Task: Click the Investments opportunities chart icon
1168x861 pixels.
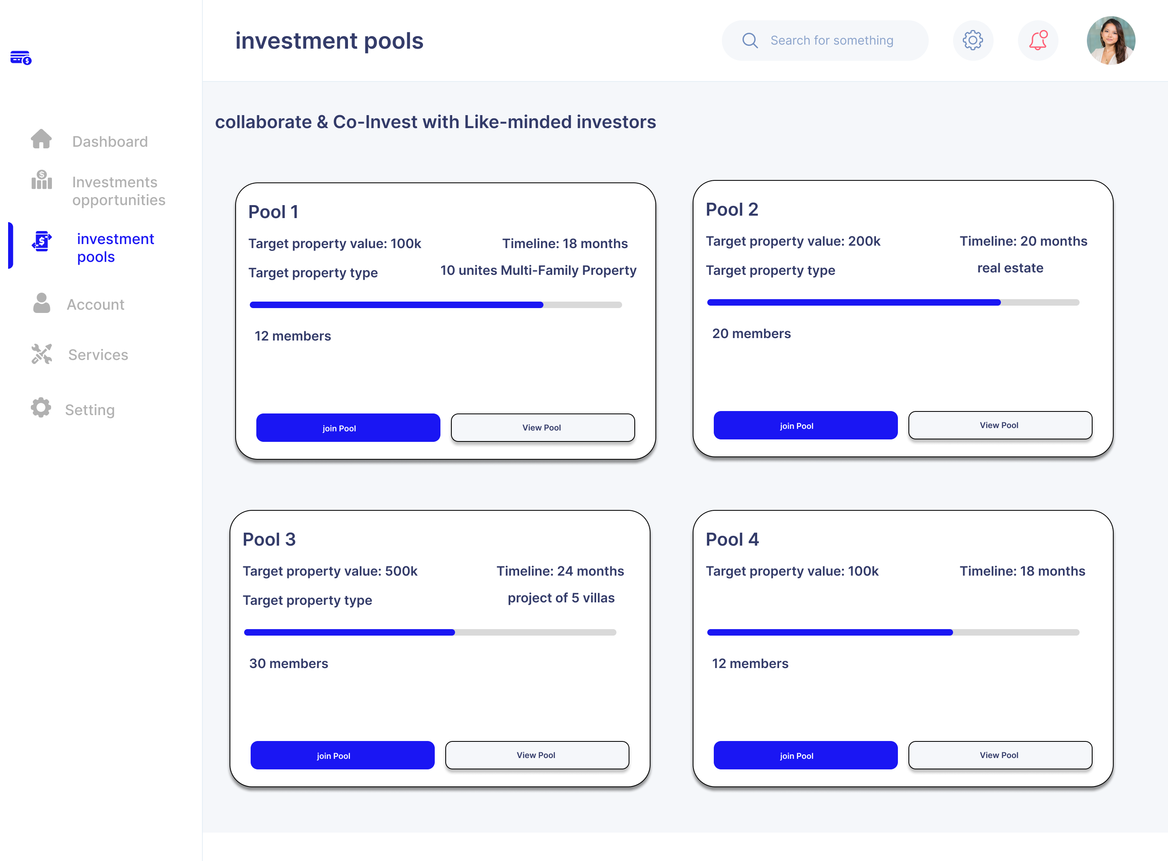Action: click(42, 180)
